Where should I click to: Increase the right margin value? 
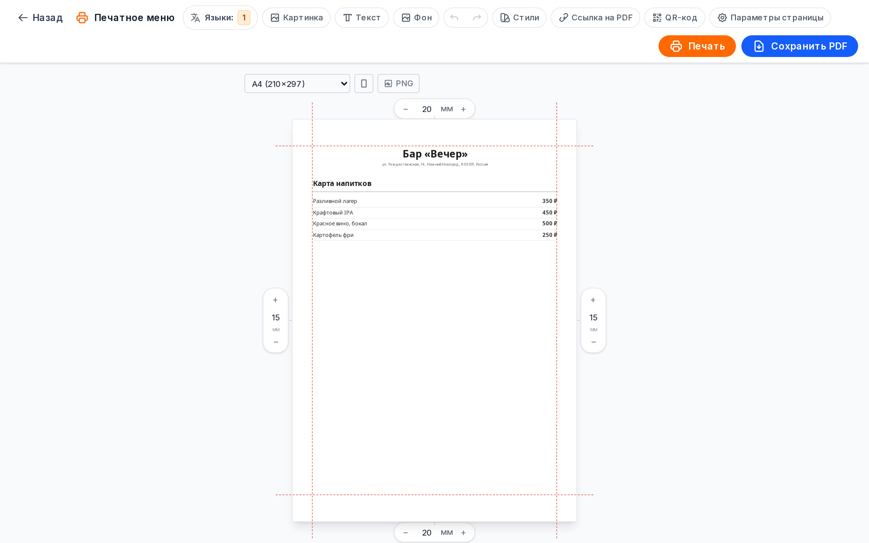(593, 300)
